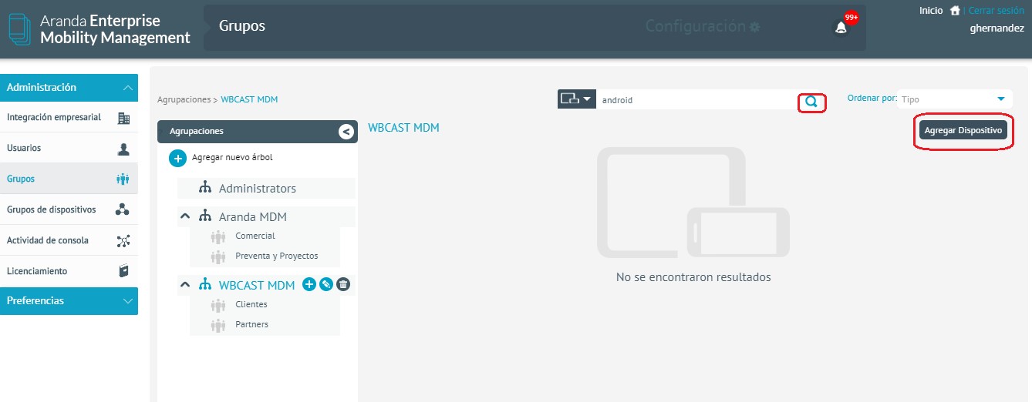This screenshot has width=1032, height=402.
Task: Delete WBCAST MDM with trash icon
Action: point(344,284)
